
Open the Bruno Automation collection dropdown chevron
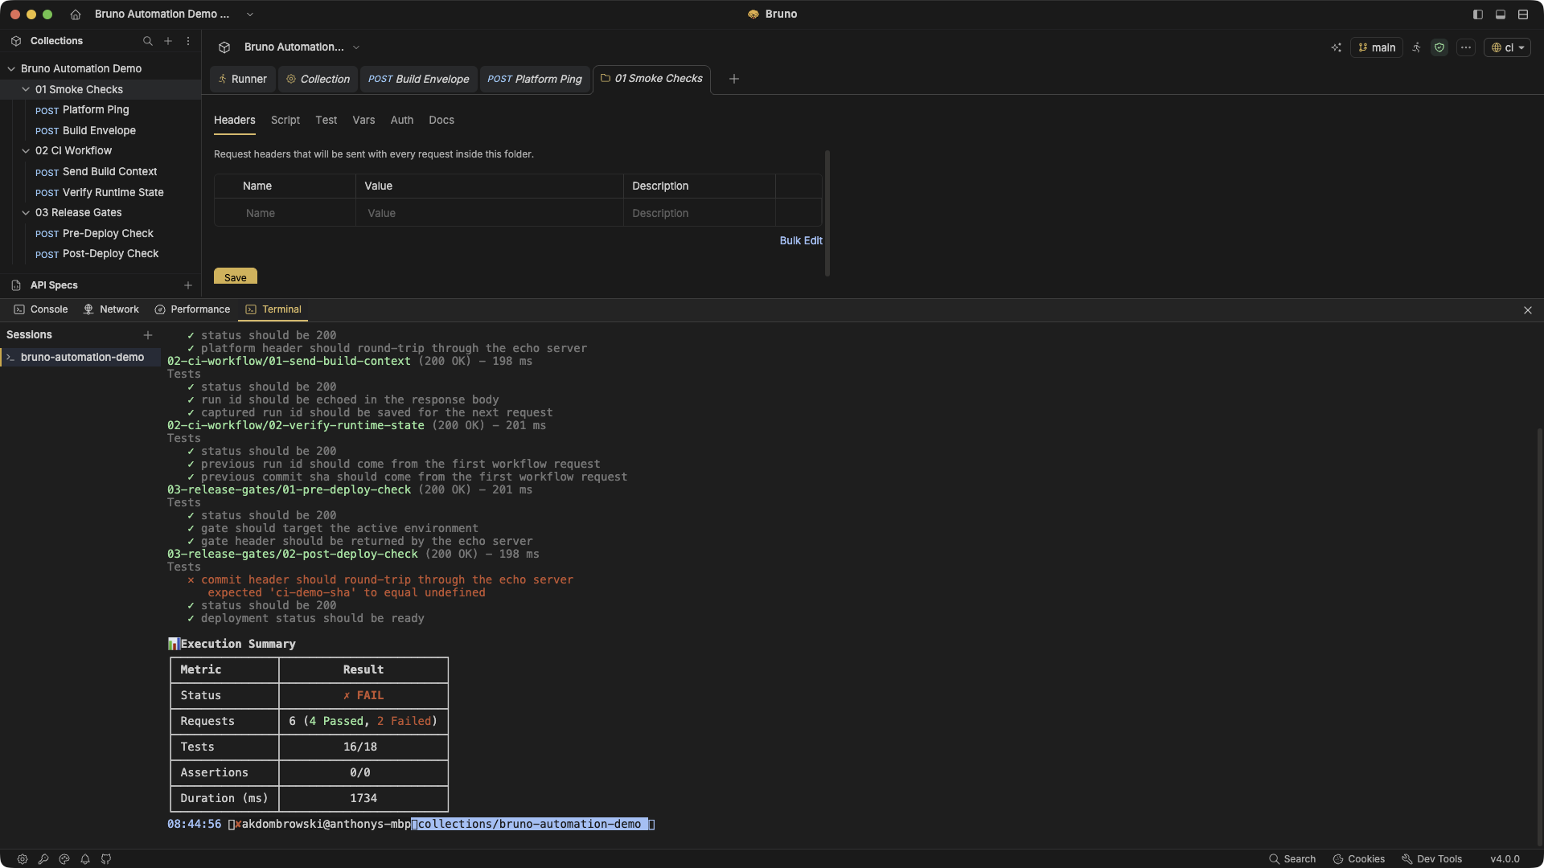coord(356,47)
